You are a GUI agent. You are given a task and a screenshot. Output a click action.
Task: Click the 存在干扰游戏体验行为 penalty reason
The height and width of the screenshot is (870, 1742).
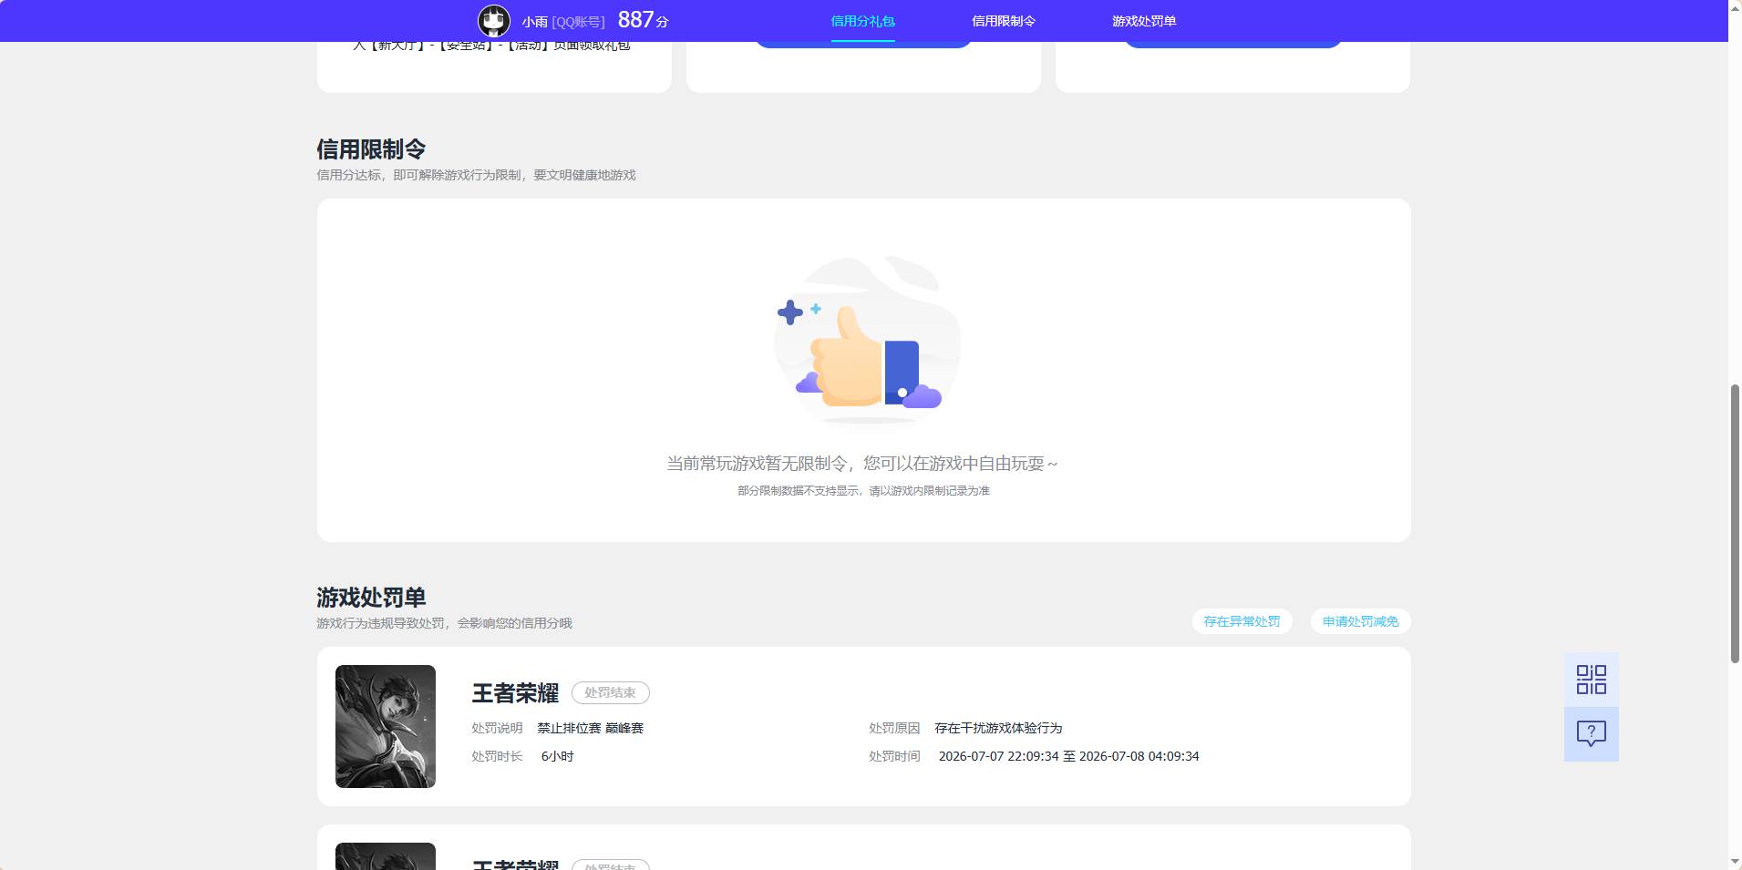pos(998,728)
